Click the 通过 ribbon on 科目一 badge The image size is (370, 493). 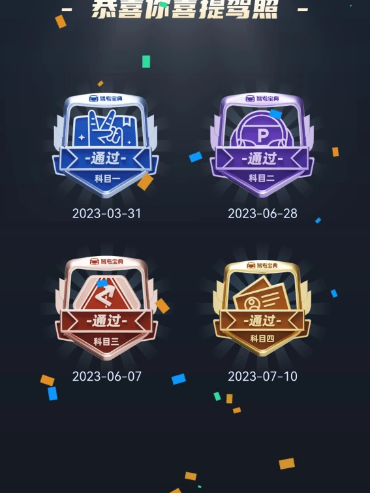pyautogui.click(x=106, y=159)
